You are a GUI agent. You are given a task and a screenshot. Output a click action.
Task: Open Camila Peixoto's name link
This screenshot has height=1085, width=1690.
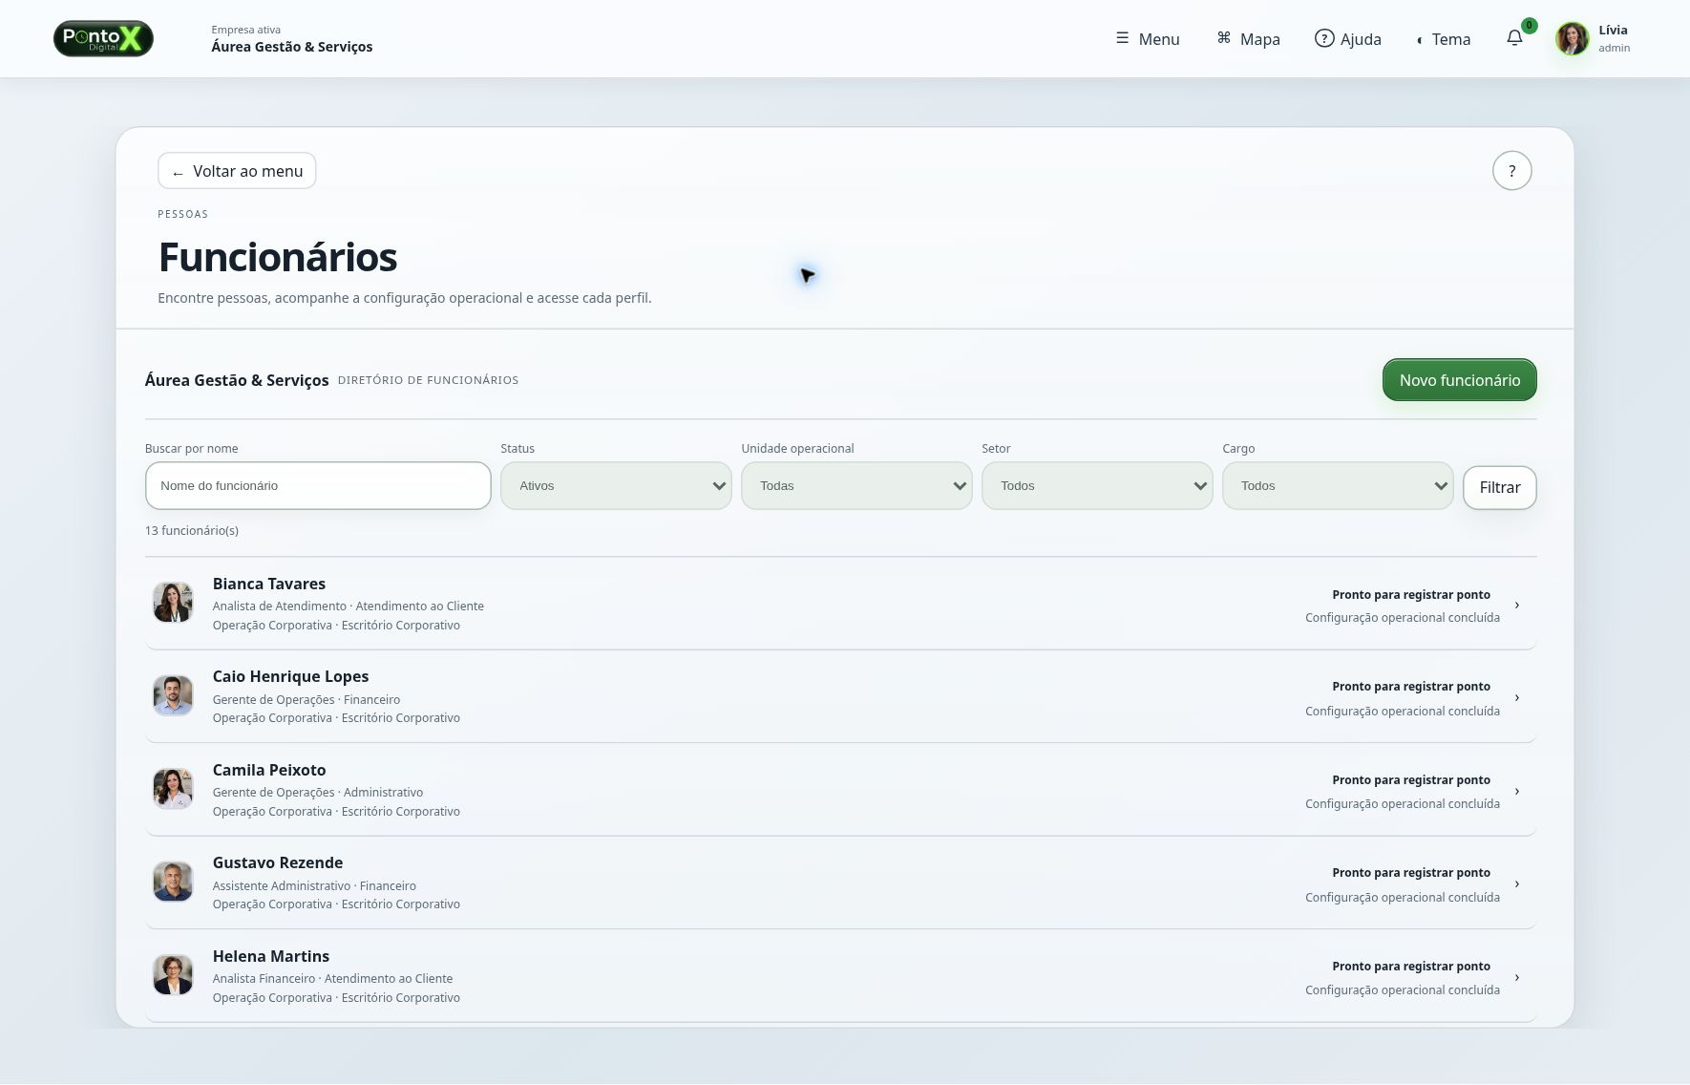269,770
